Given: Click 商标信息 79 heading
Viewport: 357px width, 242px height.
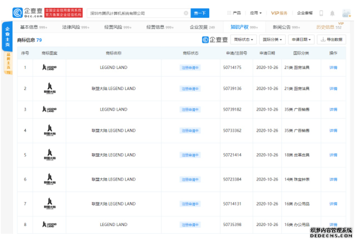Looking at the screenshot, I should 29,40.
